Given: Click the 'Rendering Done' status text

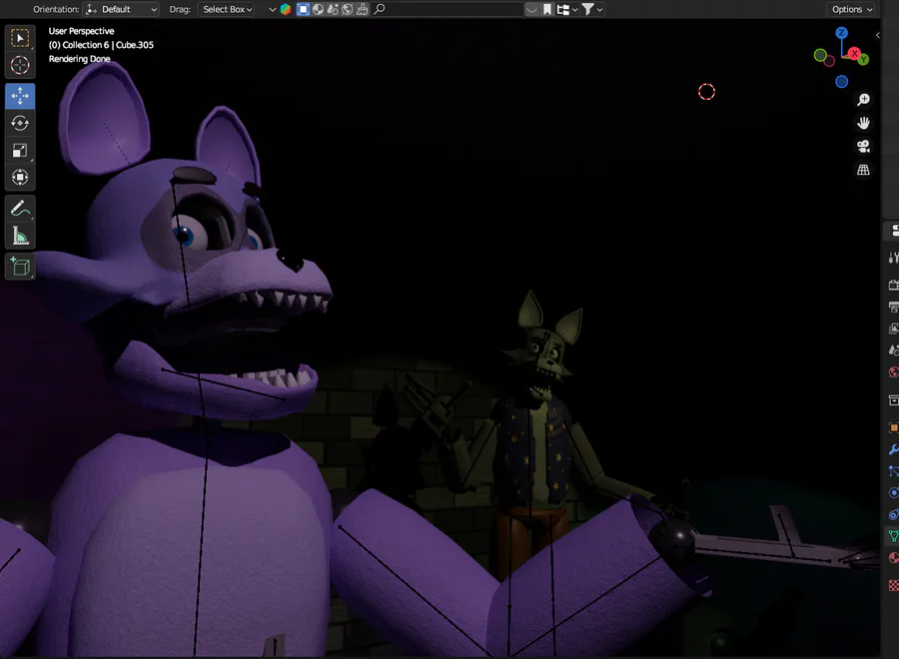Looking at the screenshot, I should coord(79,59).
